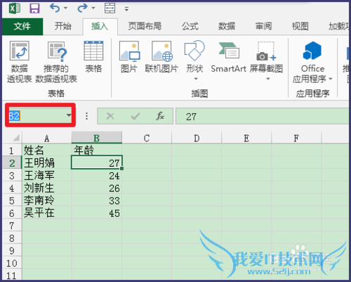Redo the last action

tap(82, 8)
